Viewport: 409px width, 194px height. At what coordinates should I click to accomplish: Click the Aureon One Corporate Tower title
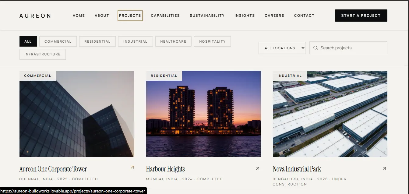click(x=53, y=169)
